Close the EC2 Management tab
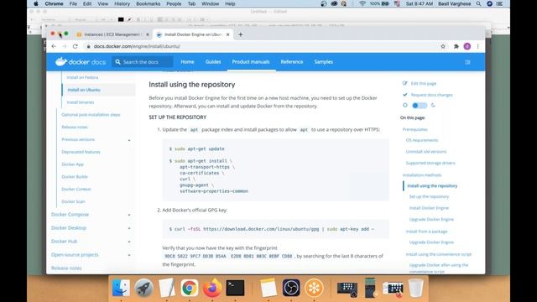The height and width of the screenshot is (302, 537). [148, 34]
